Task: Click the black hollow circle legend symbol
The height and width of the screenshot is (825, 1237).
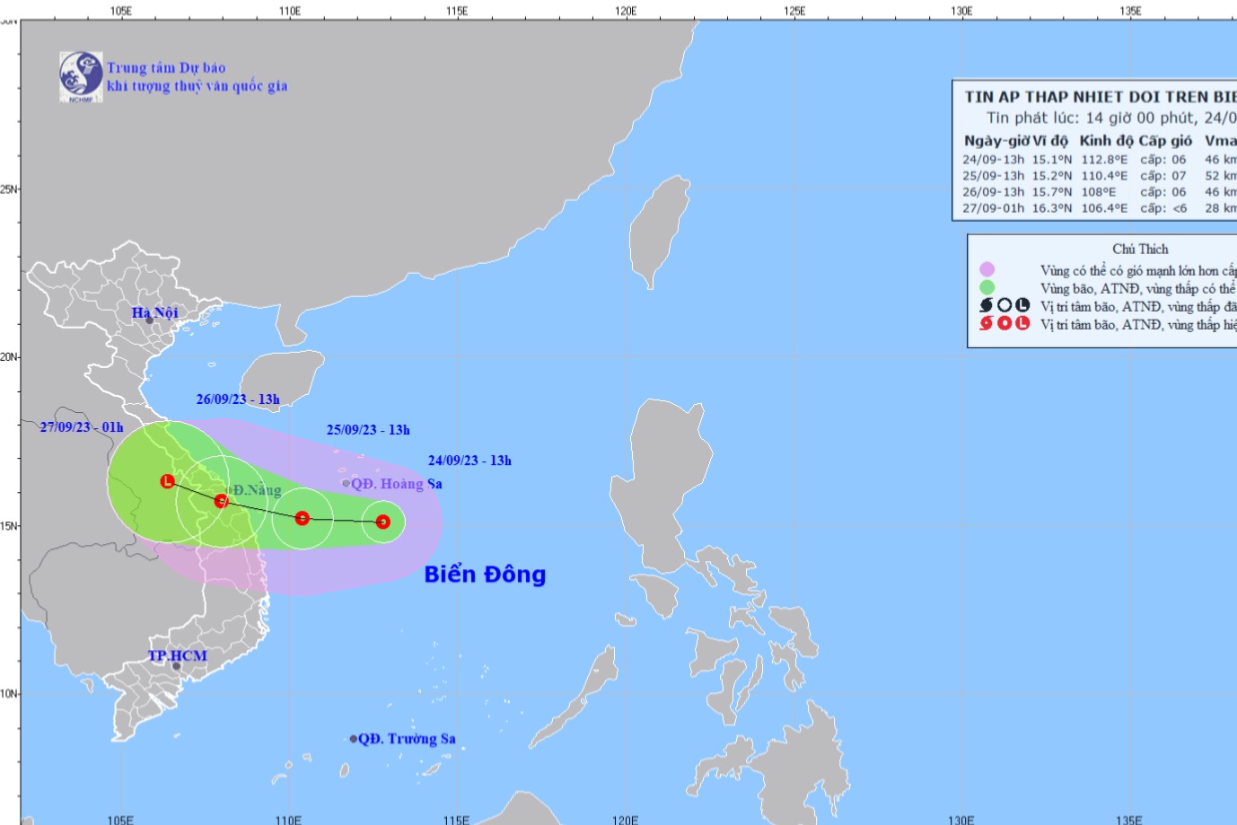Action: click(1005, 305)
